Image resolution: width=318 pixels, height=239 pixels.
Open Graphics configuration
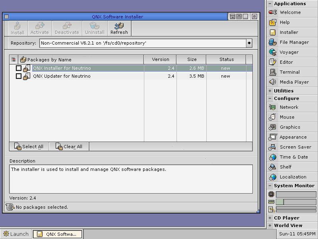292,127
